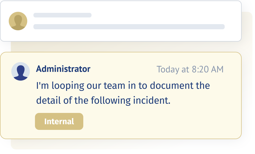255x154 pixels.
Task: Select the word following in the message
Action: 111,101
